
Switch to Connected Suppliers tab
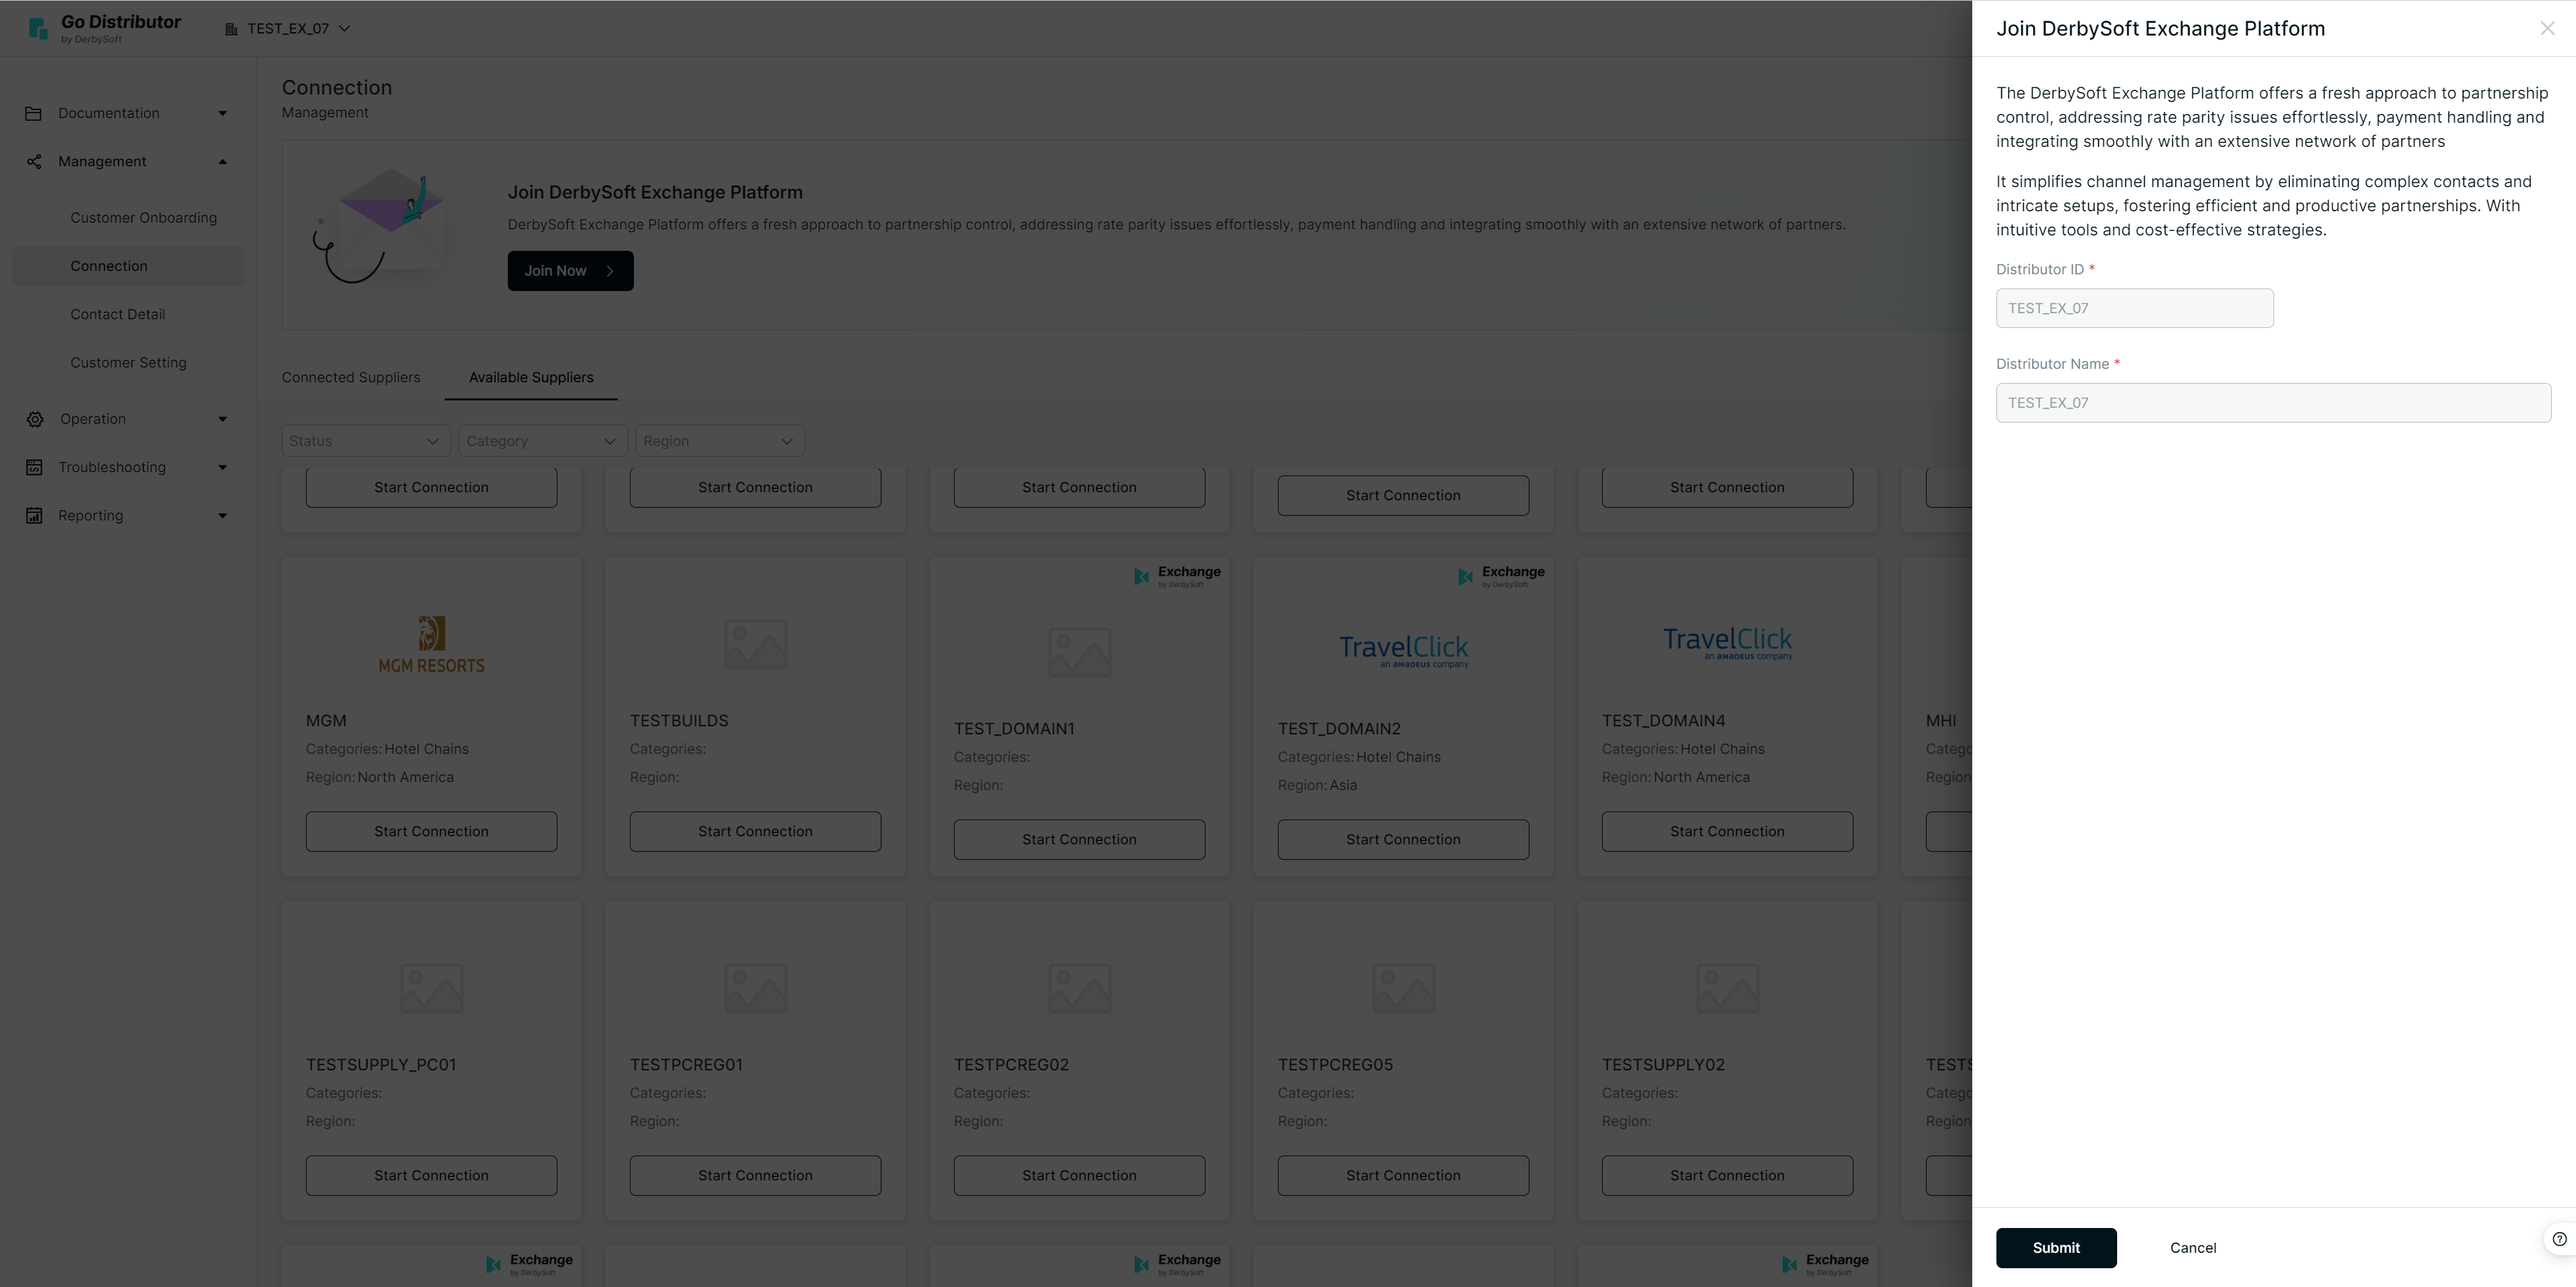[351, 377]
